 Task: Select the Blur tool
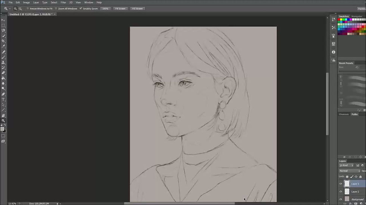pyautogui.click(x=3, y=83)
